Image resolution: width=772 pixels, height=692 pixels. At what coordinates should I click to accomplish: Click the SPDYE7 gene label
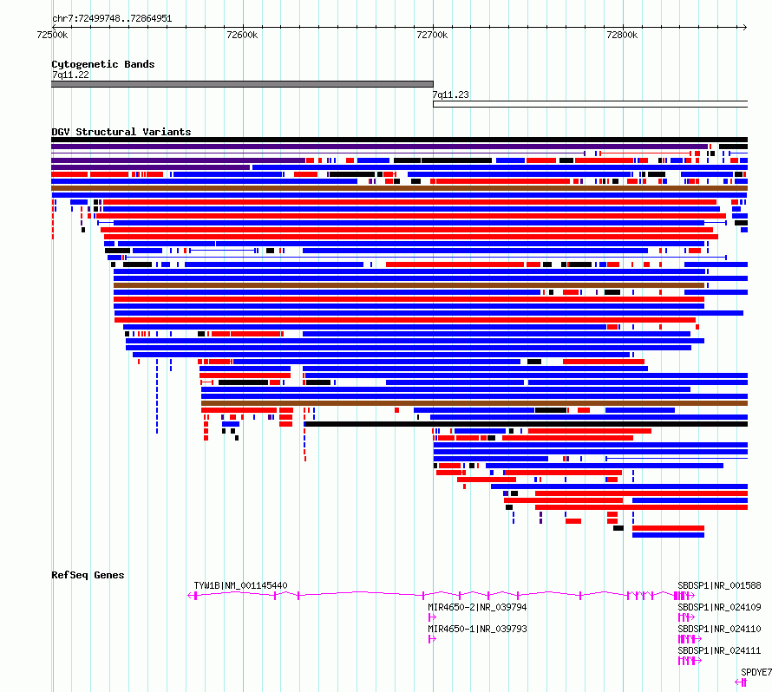[756, 672]
